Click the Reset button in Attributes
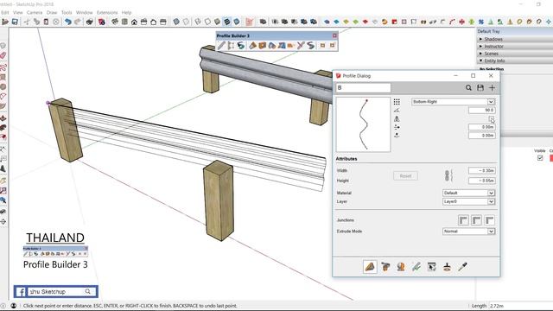 [x=405, y=176]
